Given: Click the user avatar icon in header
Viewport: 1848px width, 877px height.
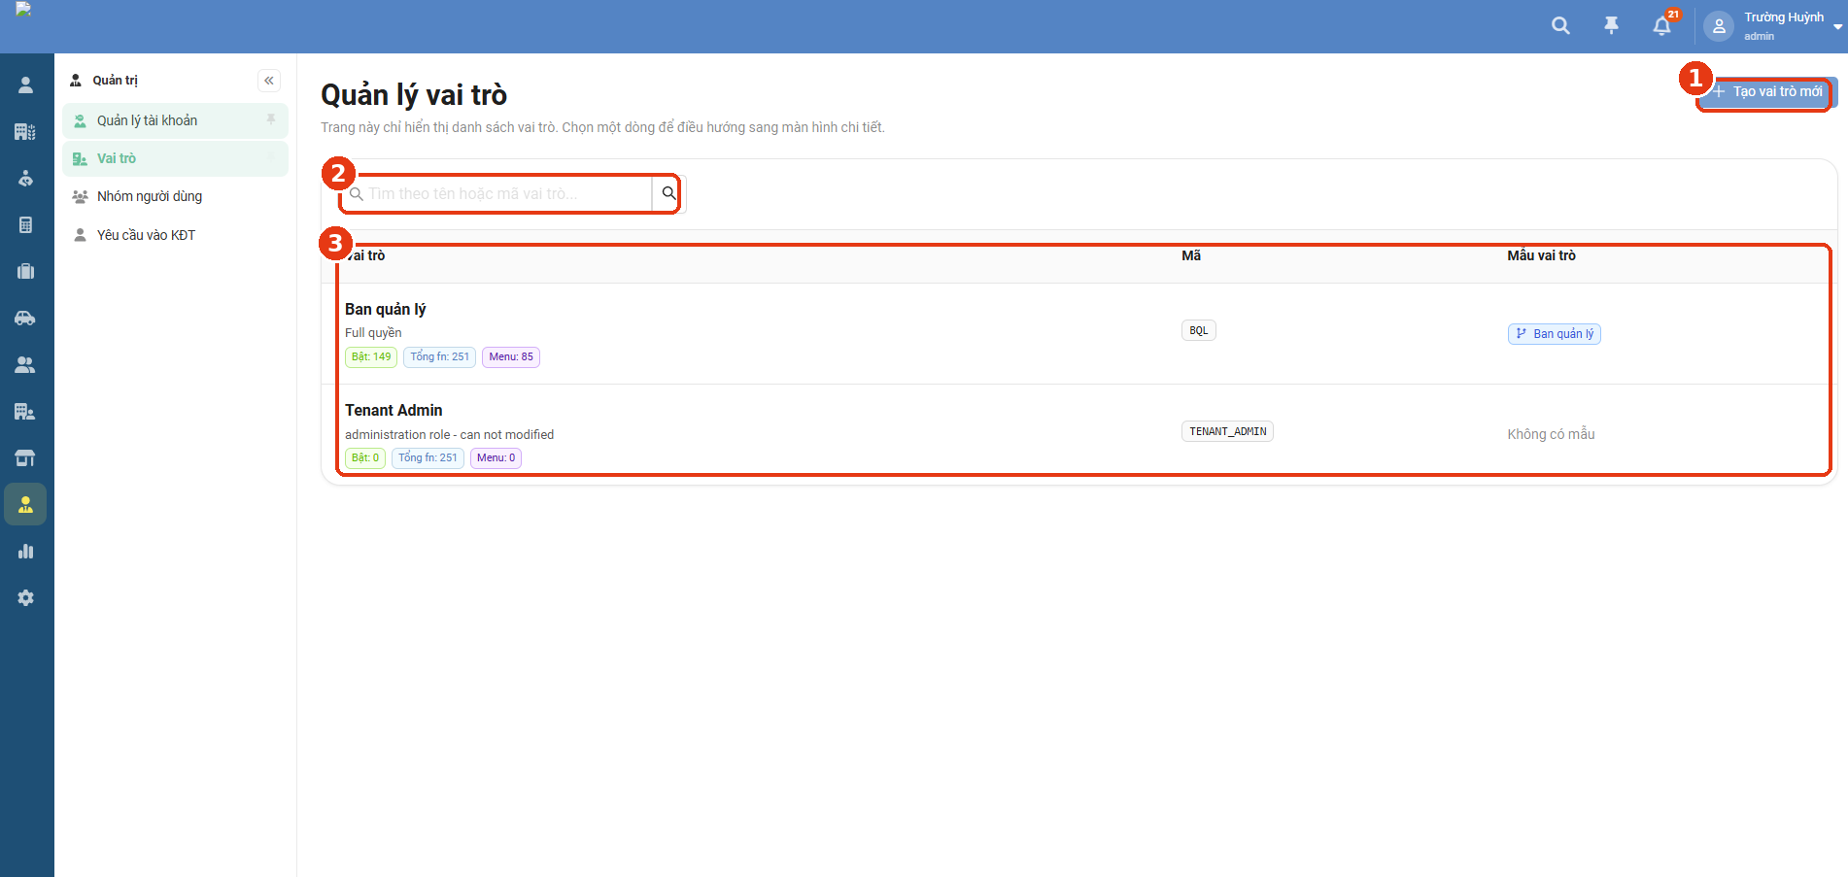Looking at the screenshot, I should (x=1719, y=26).
